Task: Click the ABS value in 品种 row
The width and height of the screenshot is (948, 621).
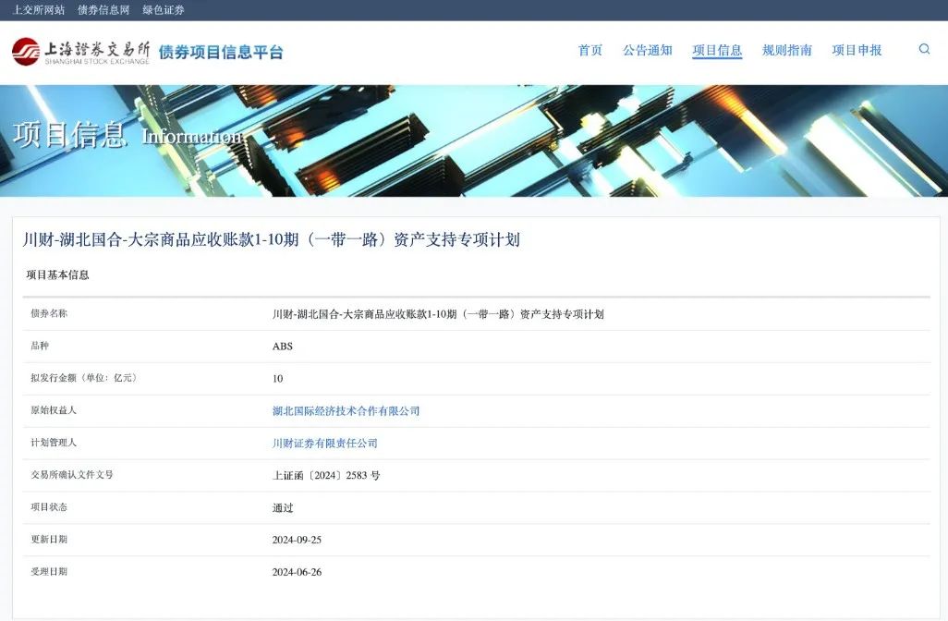Action: tap(283, 347)
